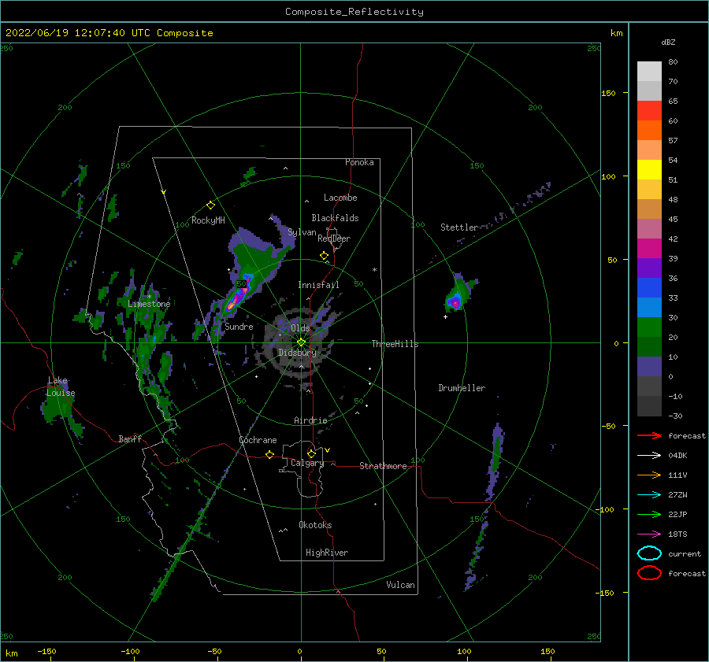Click the Lake Louise label
709x662 pixels.
click(61, 386)
